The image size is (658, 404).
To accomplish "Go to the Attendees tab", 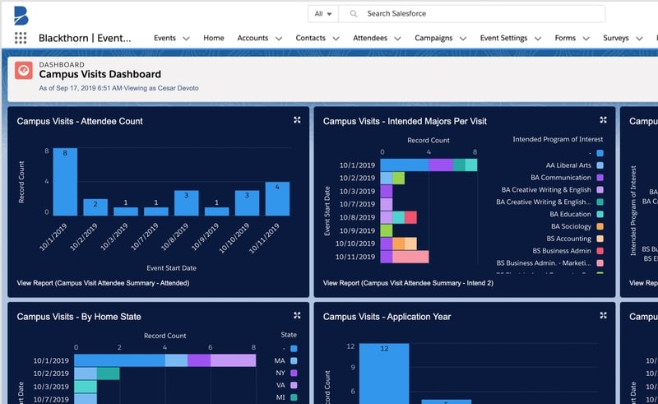I will click(x=370, y=38).
